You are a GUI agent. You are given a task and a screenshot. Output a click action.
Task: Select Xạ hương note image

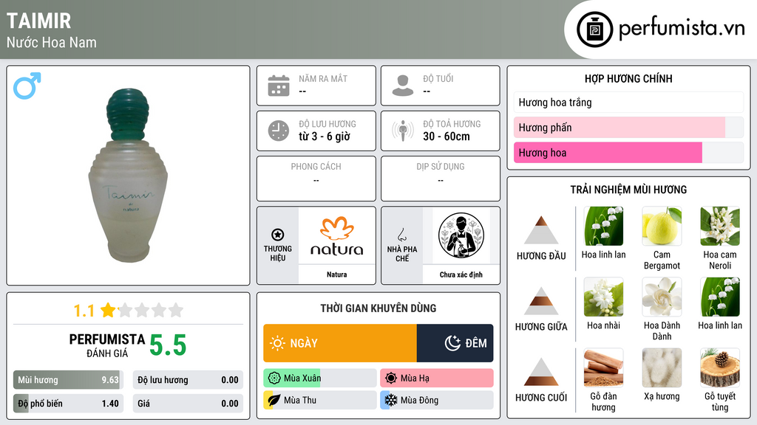point(662,367)
